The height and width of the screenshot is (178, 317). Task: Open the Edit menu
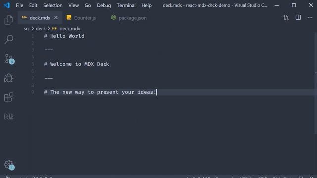[x=33, y=5]
